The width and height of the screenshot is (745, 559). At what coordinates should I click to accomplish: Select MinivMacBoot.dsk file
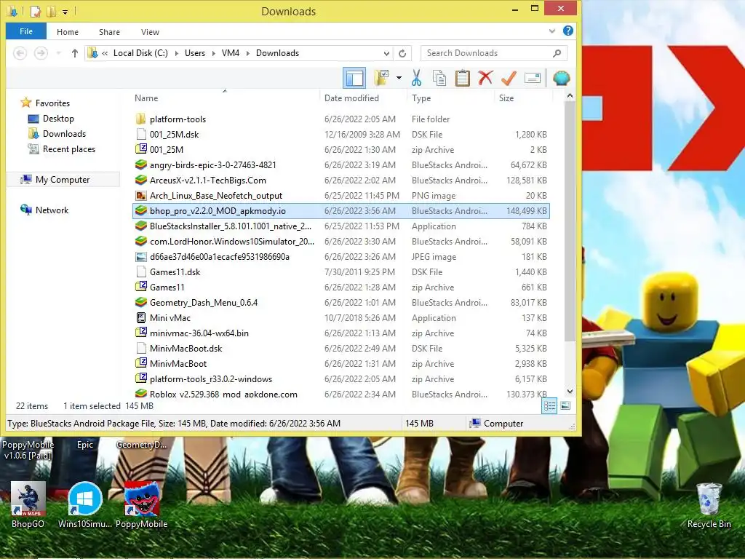[186, 349]
